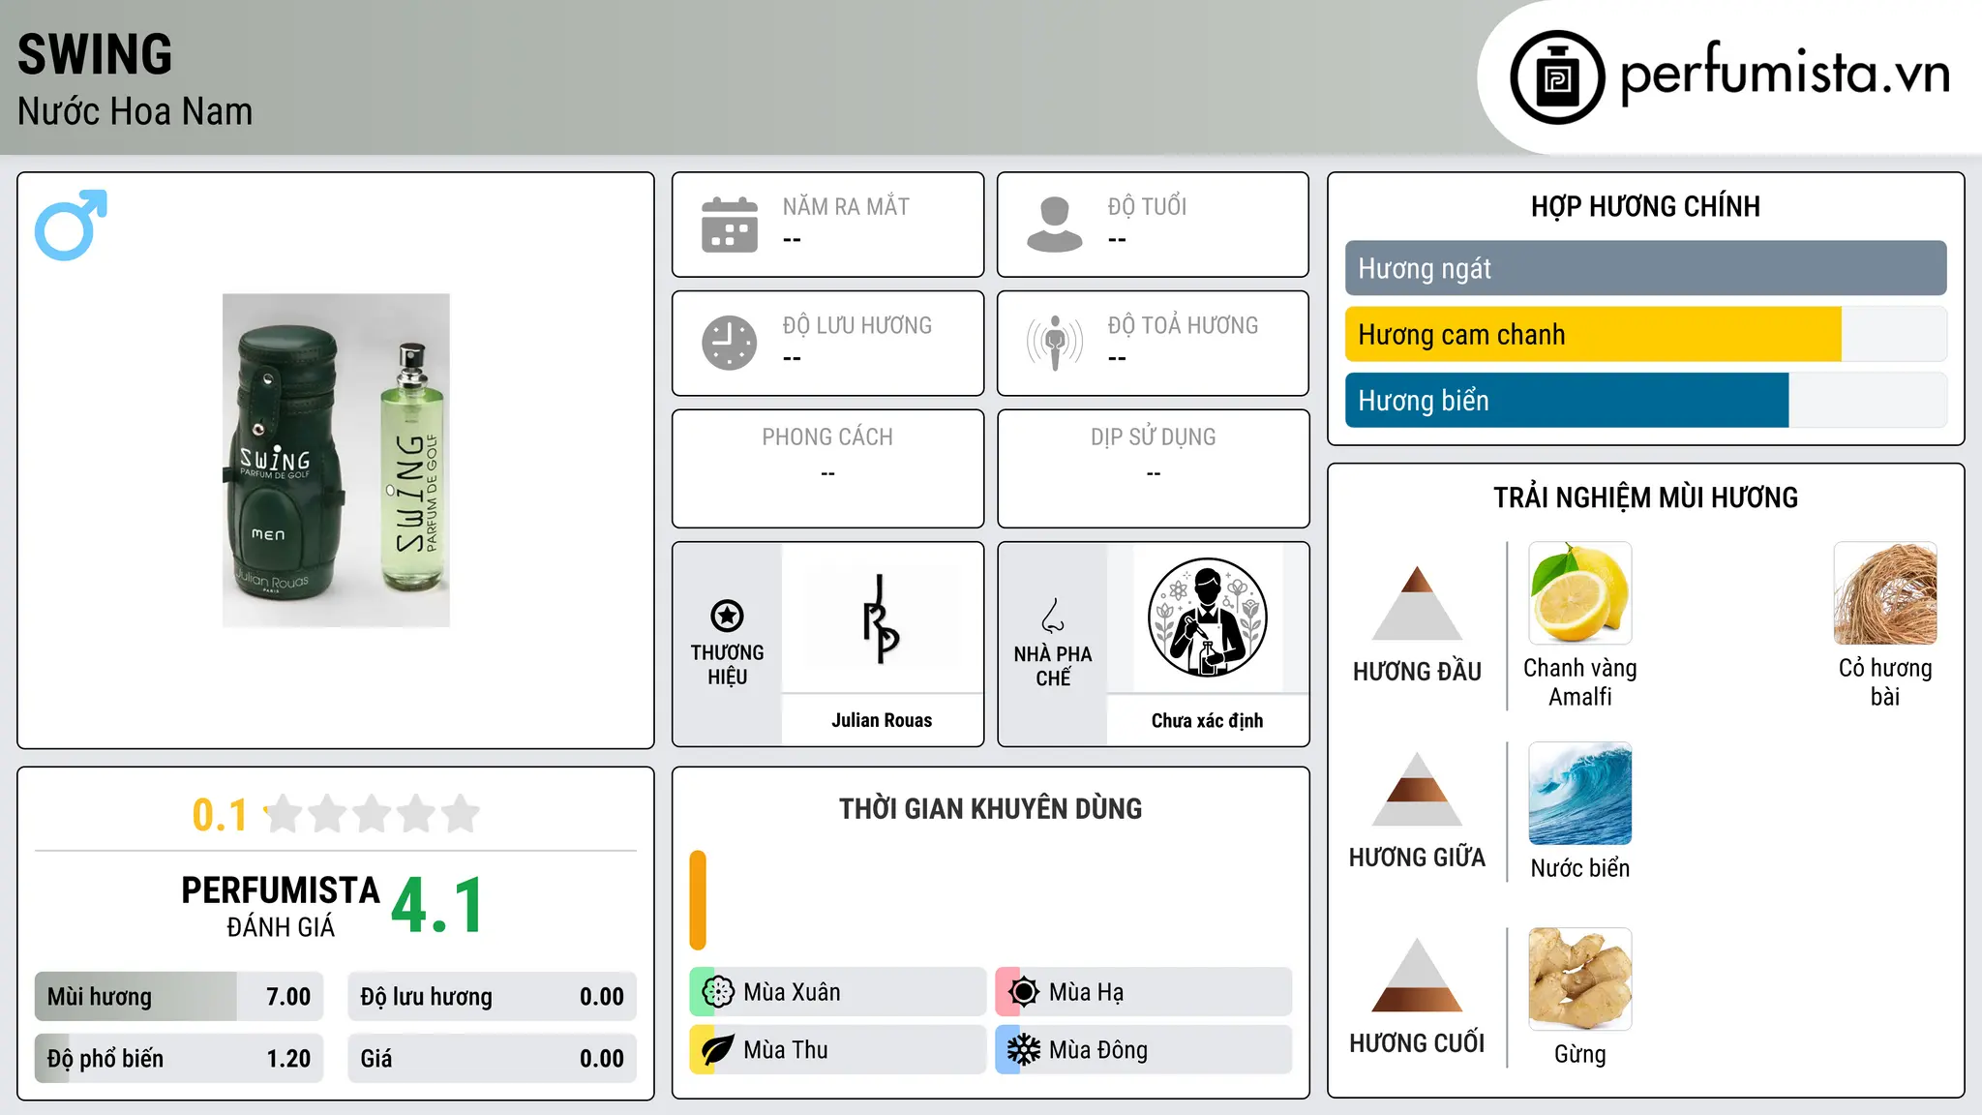Click the ĐỘ TUỔI label
This screenshot has width=1982, height=1115.
click(x=1147, y=206)
